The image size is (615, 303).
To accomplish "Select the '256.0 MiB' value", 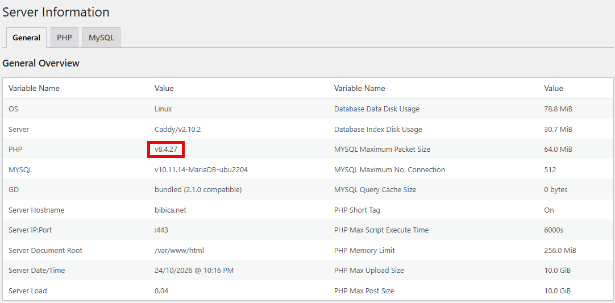I will (x=560, y=250).
